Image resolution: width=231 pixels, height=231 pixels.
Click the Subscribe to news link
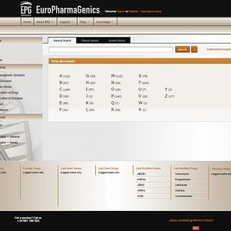coord(151,12)
